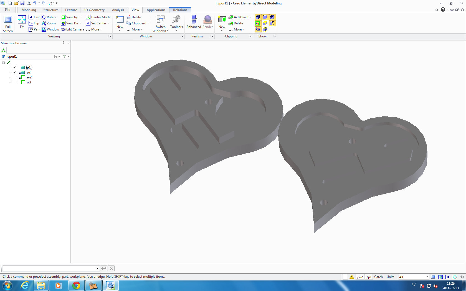This screenshot has width=466, height=291.
Task: Toggle third Show option in middle row
Action: pyautogui.click(x=272, y=23)
